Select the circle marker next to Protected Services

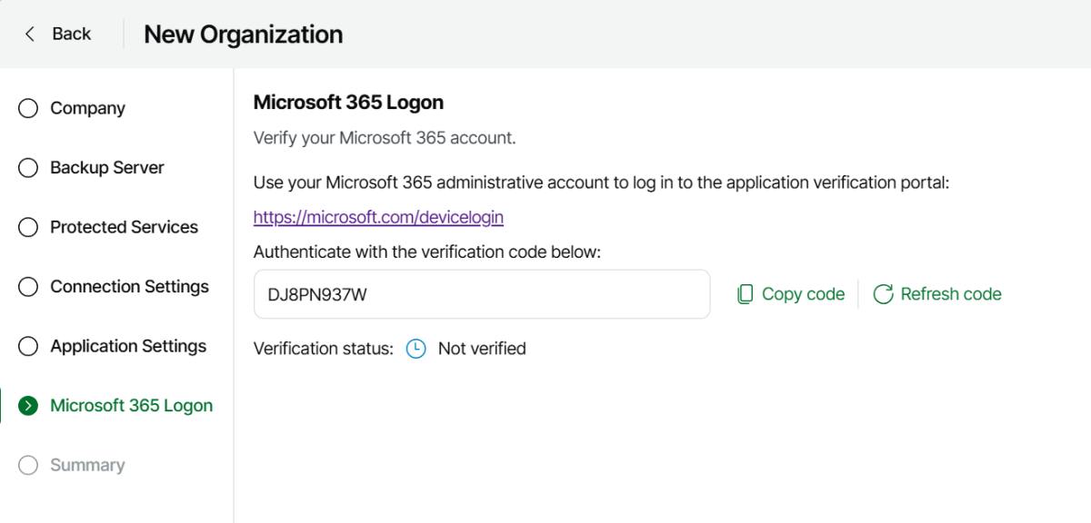28,227
